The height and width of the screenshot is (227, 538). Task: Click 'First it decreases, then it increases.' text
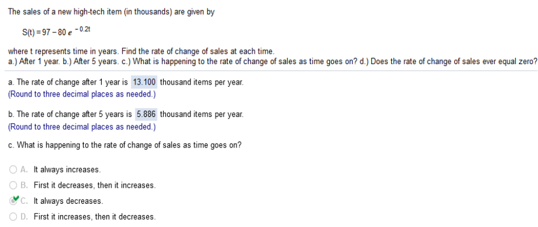click(95, 185)
